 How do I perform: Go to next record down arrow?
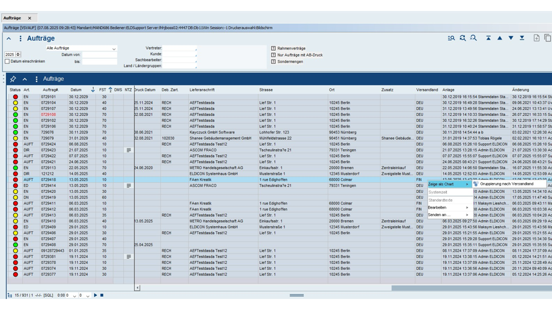(511, 38)
